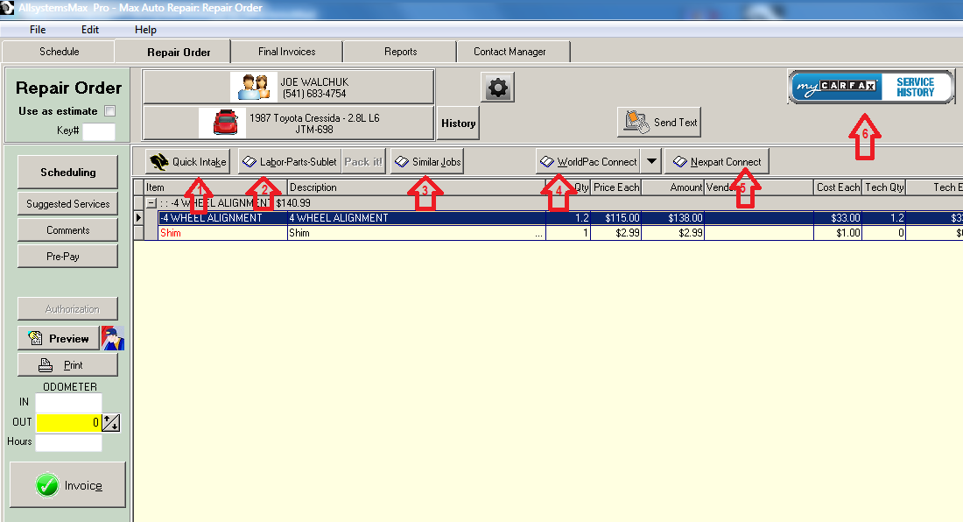The width and height of the screenshot is (963, 522).
Task: Open the File menu
Action: [38, 30]
